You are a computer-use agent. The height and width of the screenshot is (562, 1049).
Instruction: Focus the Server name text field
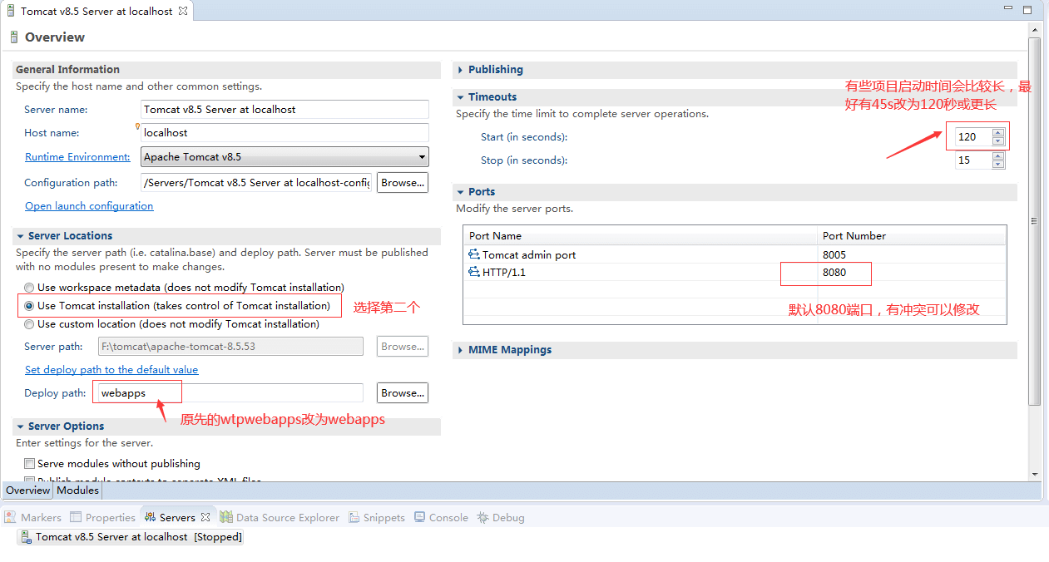pyautogui.click(x=285, y=110)
